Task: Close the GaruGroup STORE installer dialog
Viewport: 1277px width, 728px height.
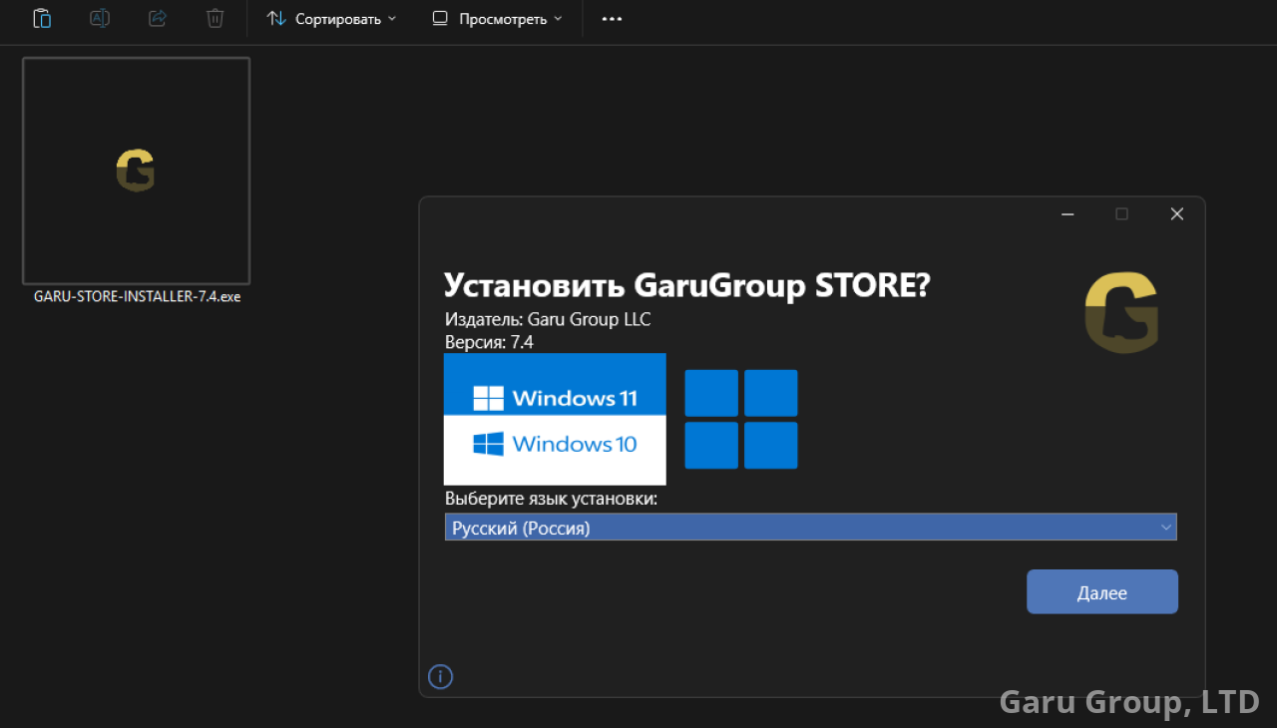Action: pyautogui.click(x=1176, y=214)
